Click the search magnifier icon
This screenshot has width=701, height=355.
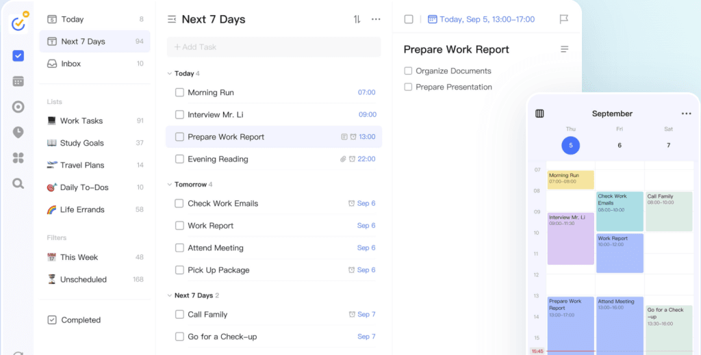click(18, 183)
